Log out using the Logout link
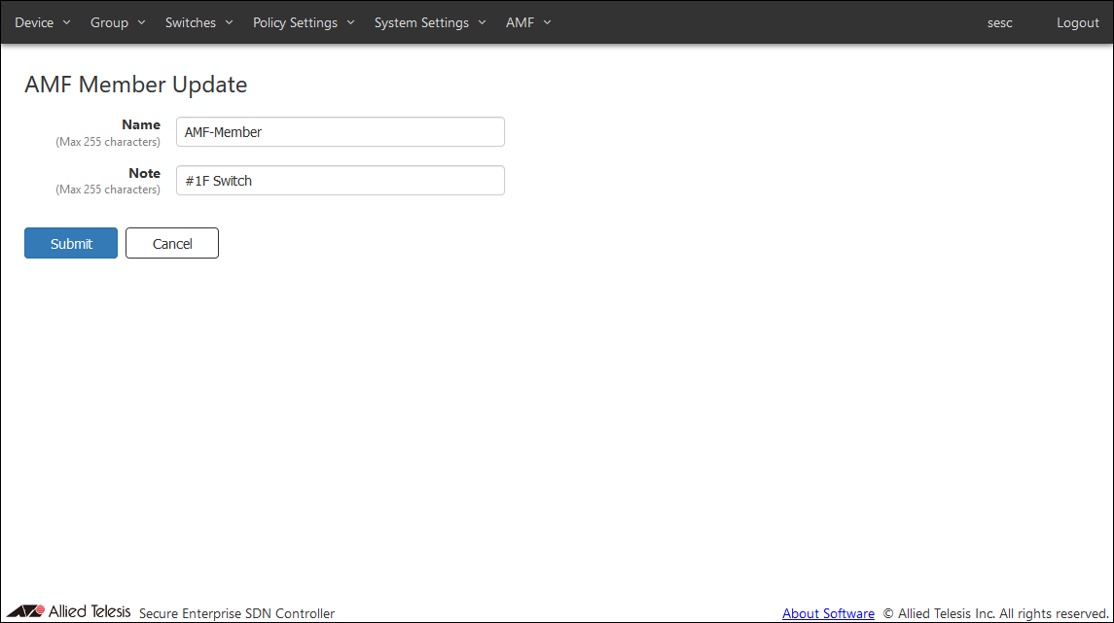1114x623 pixels. pyautogui.click(x=1077, y=22)
